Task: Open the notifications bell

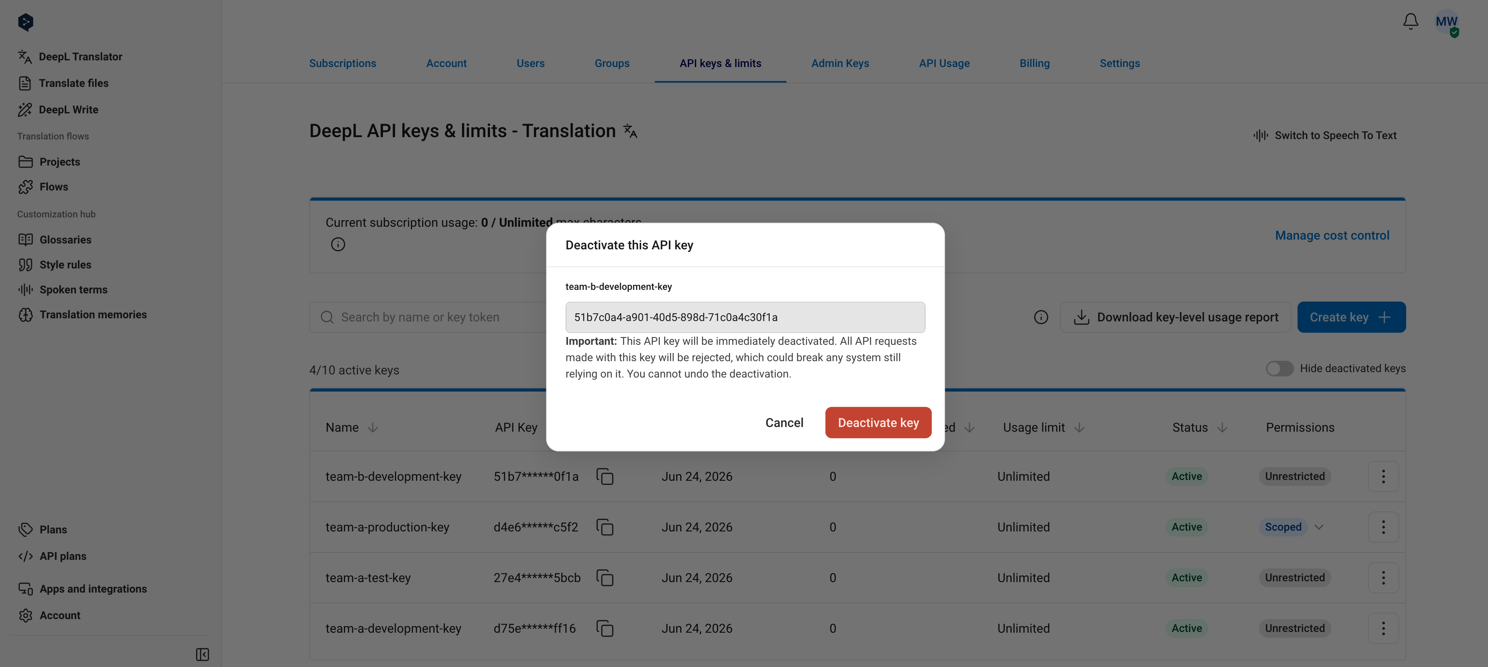Action: click(1410, 22)
